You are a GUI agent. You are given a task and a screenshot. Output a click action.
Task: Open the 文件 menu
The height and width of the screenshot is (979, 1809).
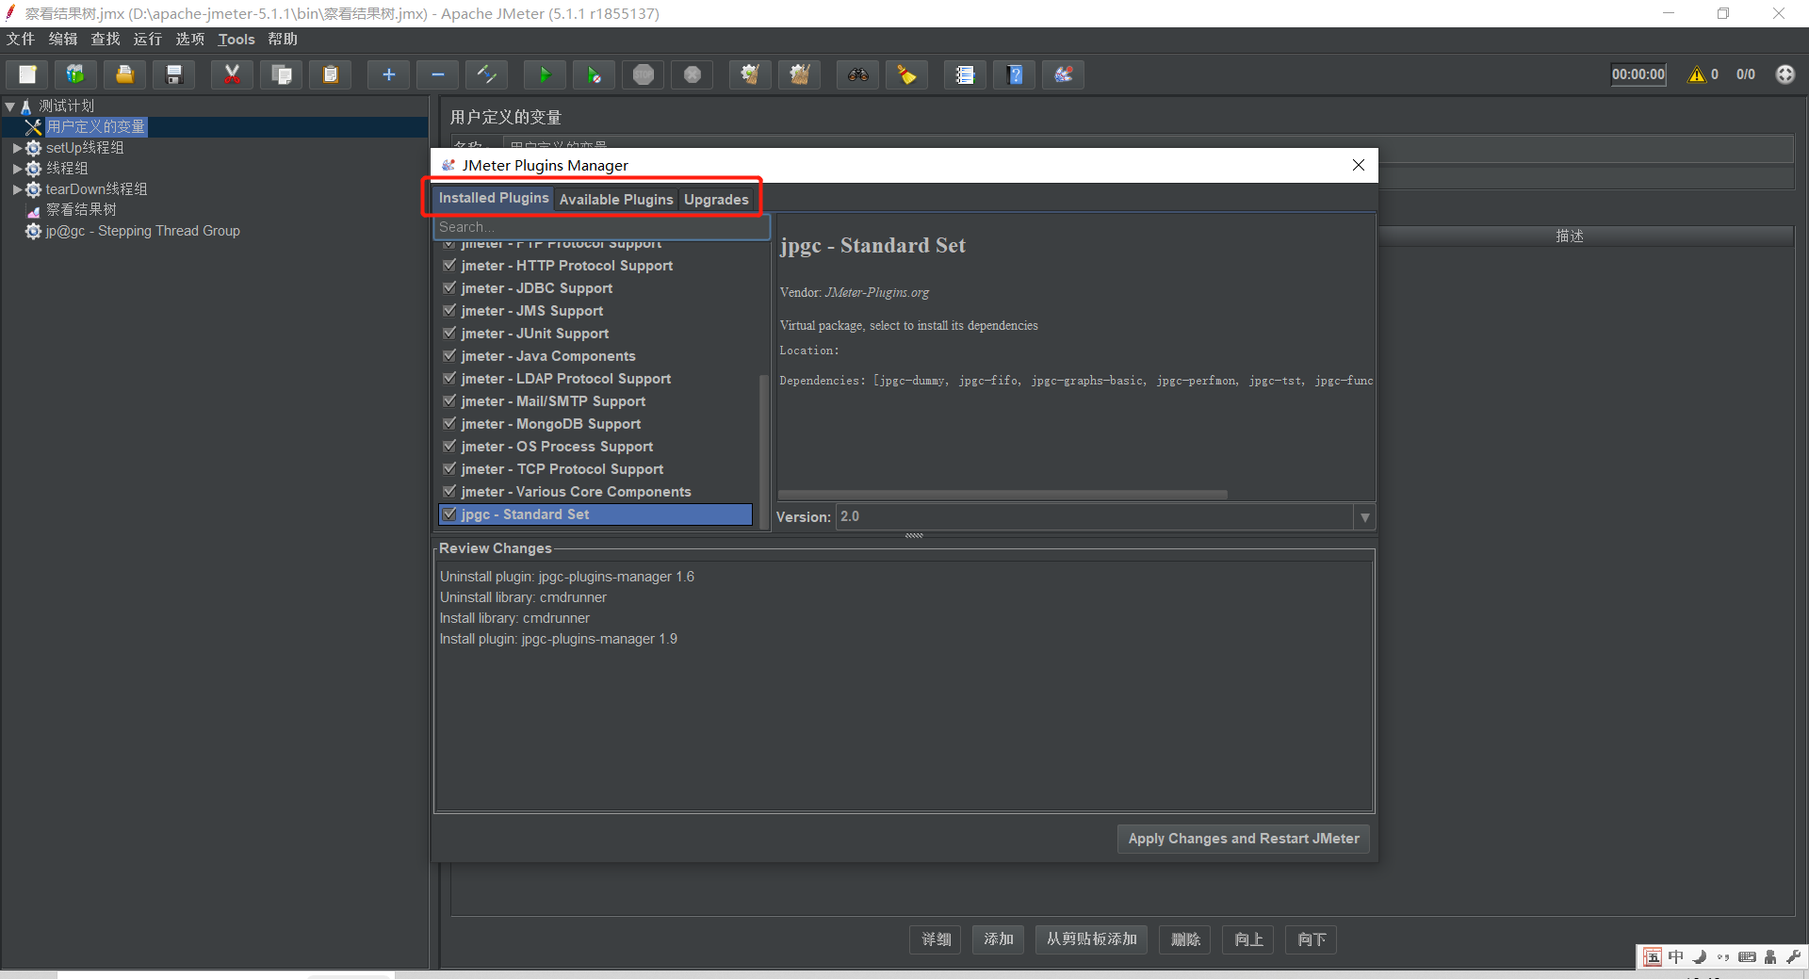21,40
